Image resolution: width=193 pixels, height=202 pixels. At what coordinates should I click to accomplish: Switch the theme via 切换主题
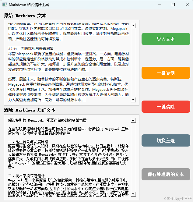pos(166,140)
